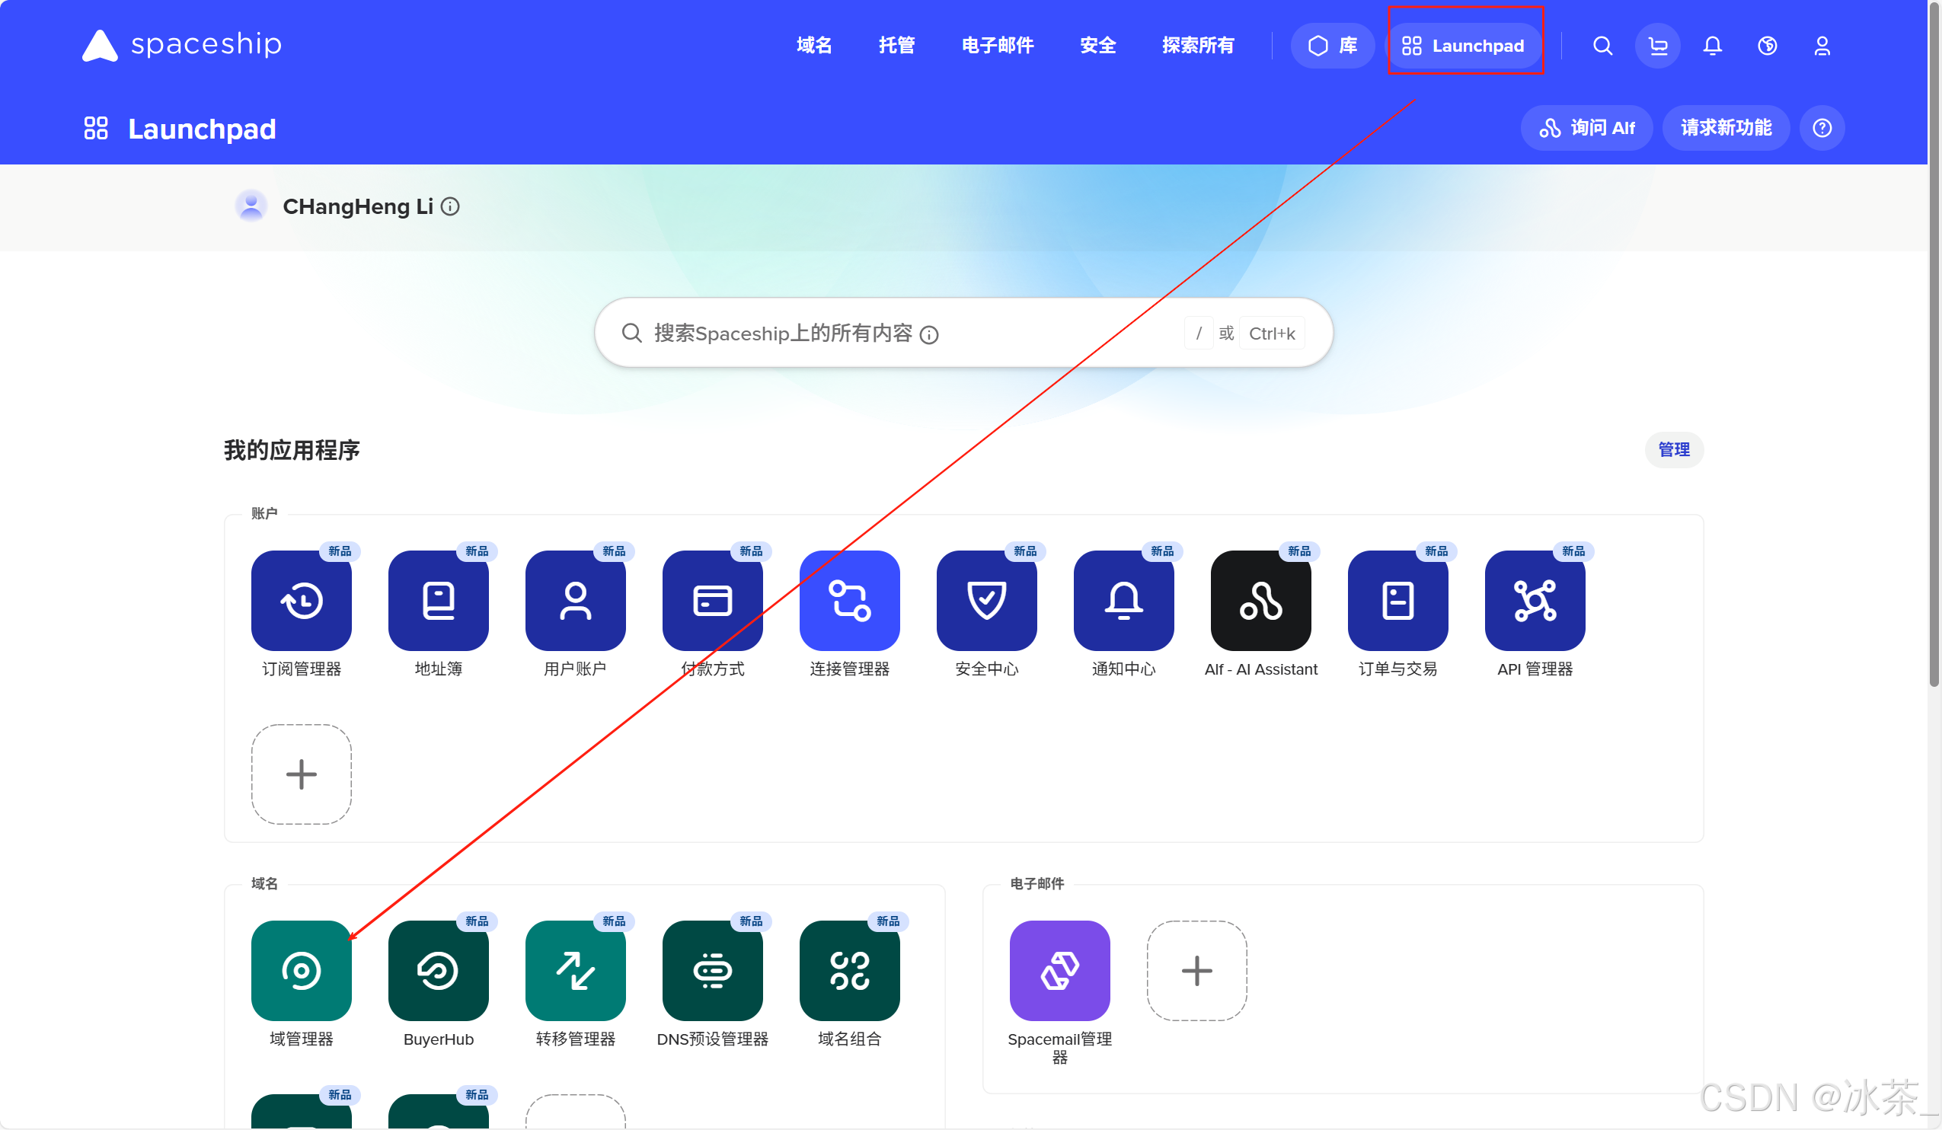This screenshot has height=1130, width=1942.
Task: Open the Security Center (安全中心) app
Action: pos(985,600)
